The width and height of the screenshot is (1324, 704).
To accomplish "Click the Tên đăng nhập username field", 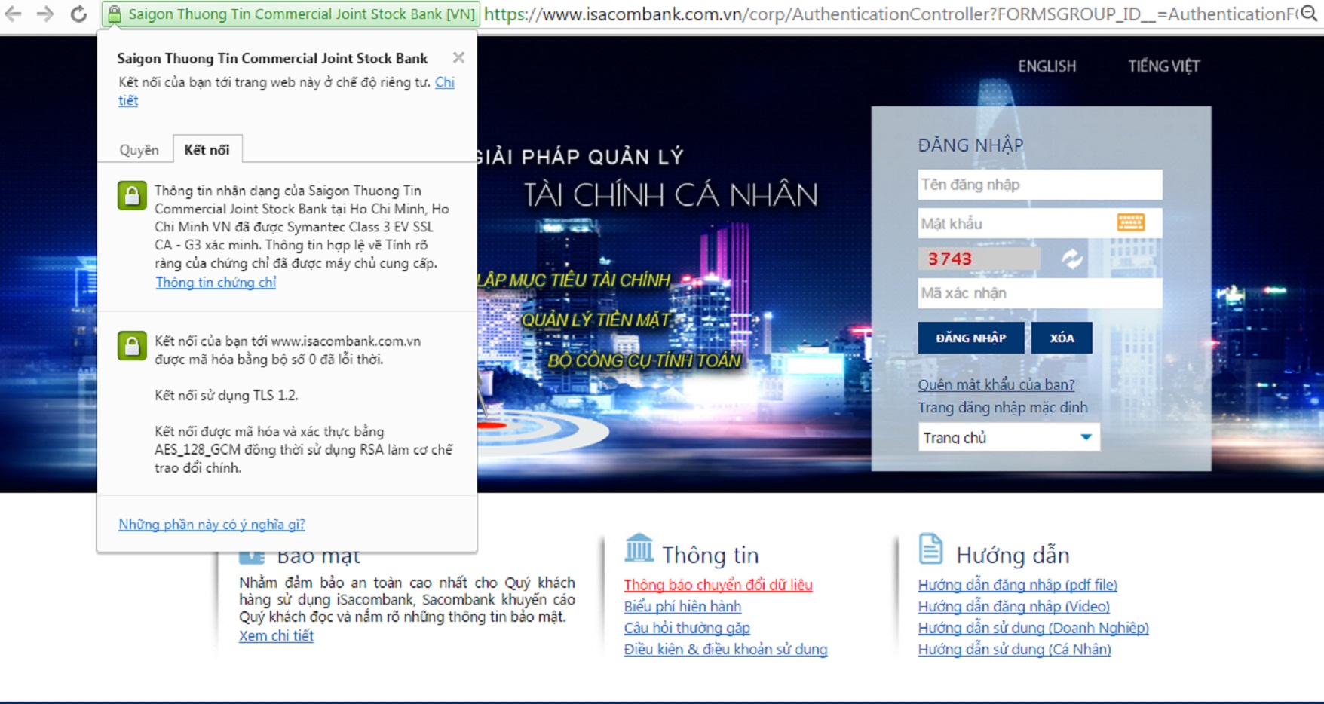I will tap(1040, 185).
